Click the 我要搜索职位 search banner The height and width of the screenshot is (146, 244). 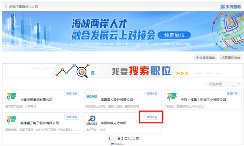[123, 71]
